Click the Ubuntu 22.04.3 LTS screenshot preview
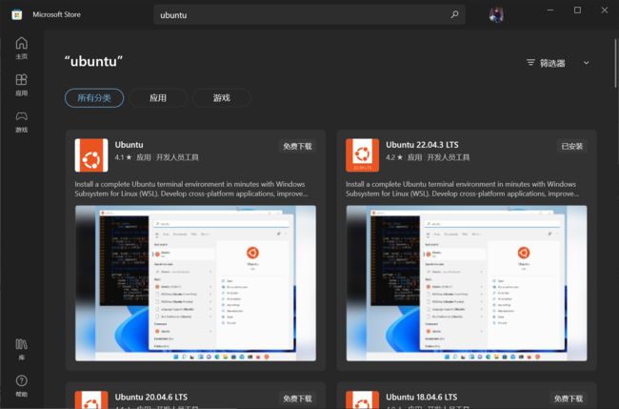This screenshot has height=409, width=619. coord(467,283)
